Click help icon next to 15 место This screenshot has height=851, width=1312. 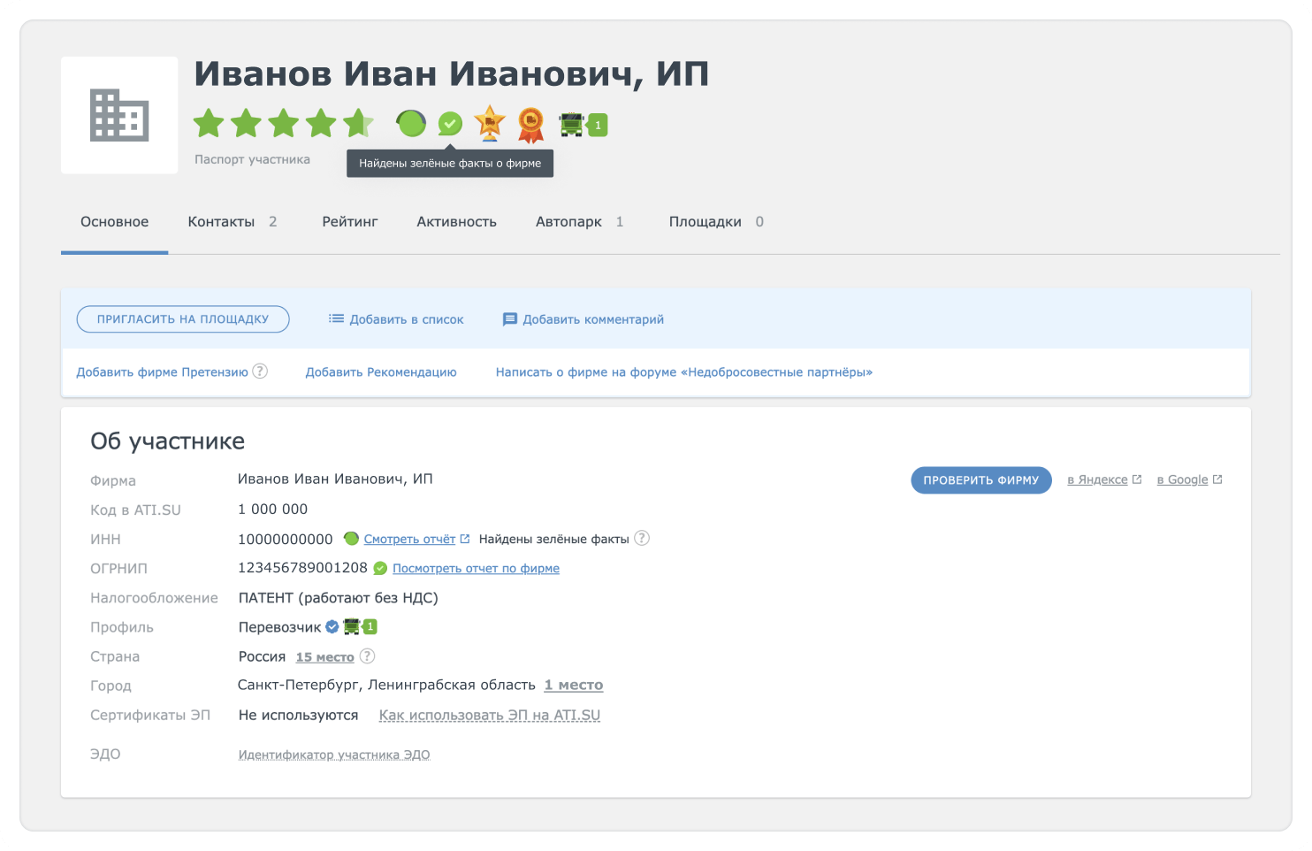click(x=368, y=656)
